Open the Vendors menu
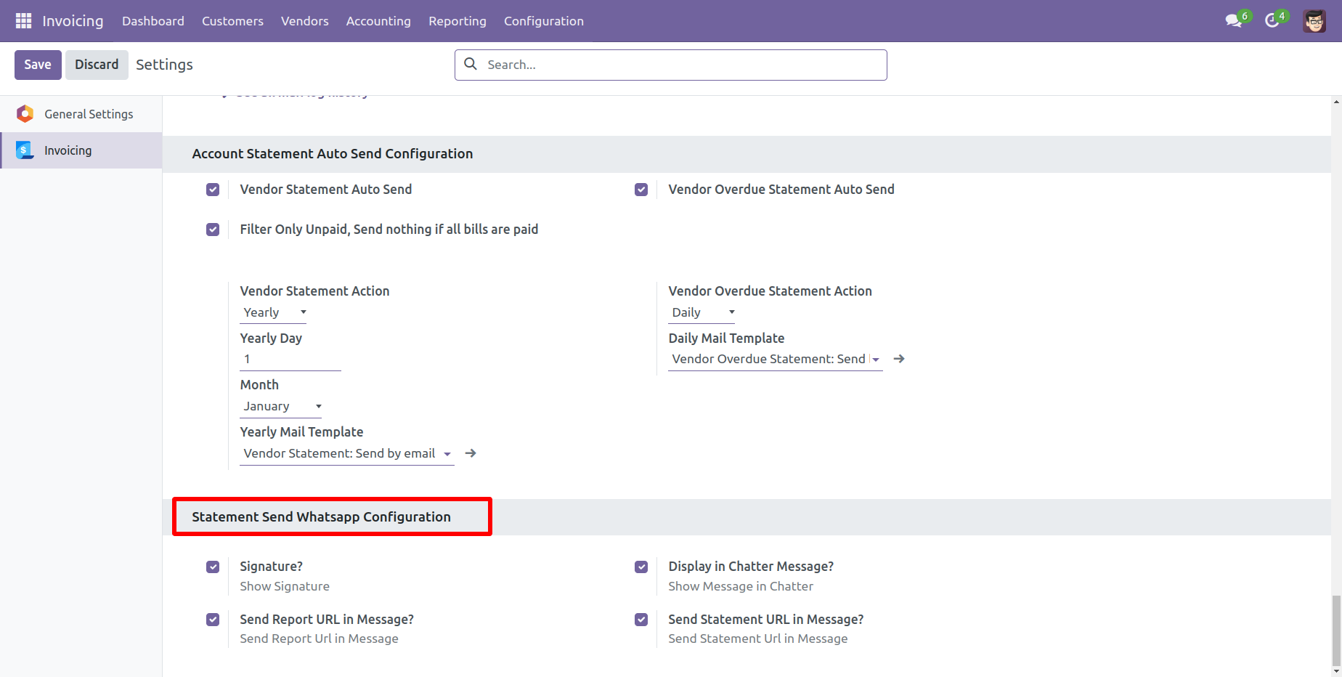Viewport: 1342px width, 677px height. coord(305,21)
